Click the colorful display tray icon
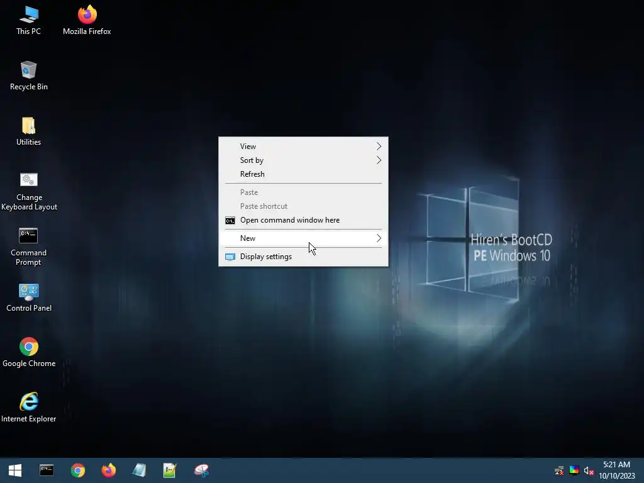This screenshot has width=644, height=483. click(574, 470)
